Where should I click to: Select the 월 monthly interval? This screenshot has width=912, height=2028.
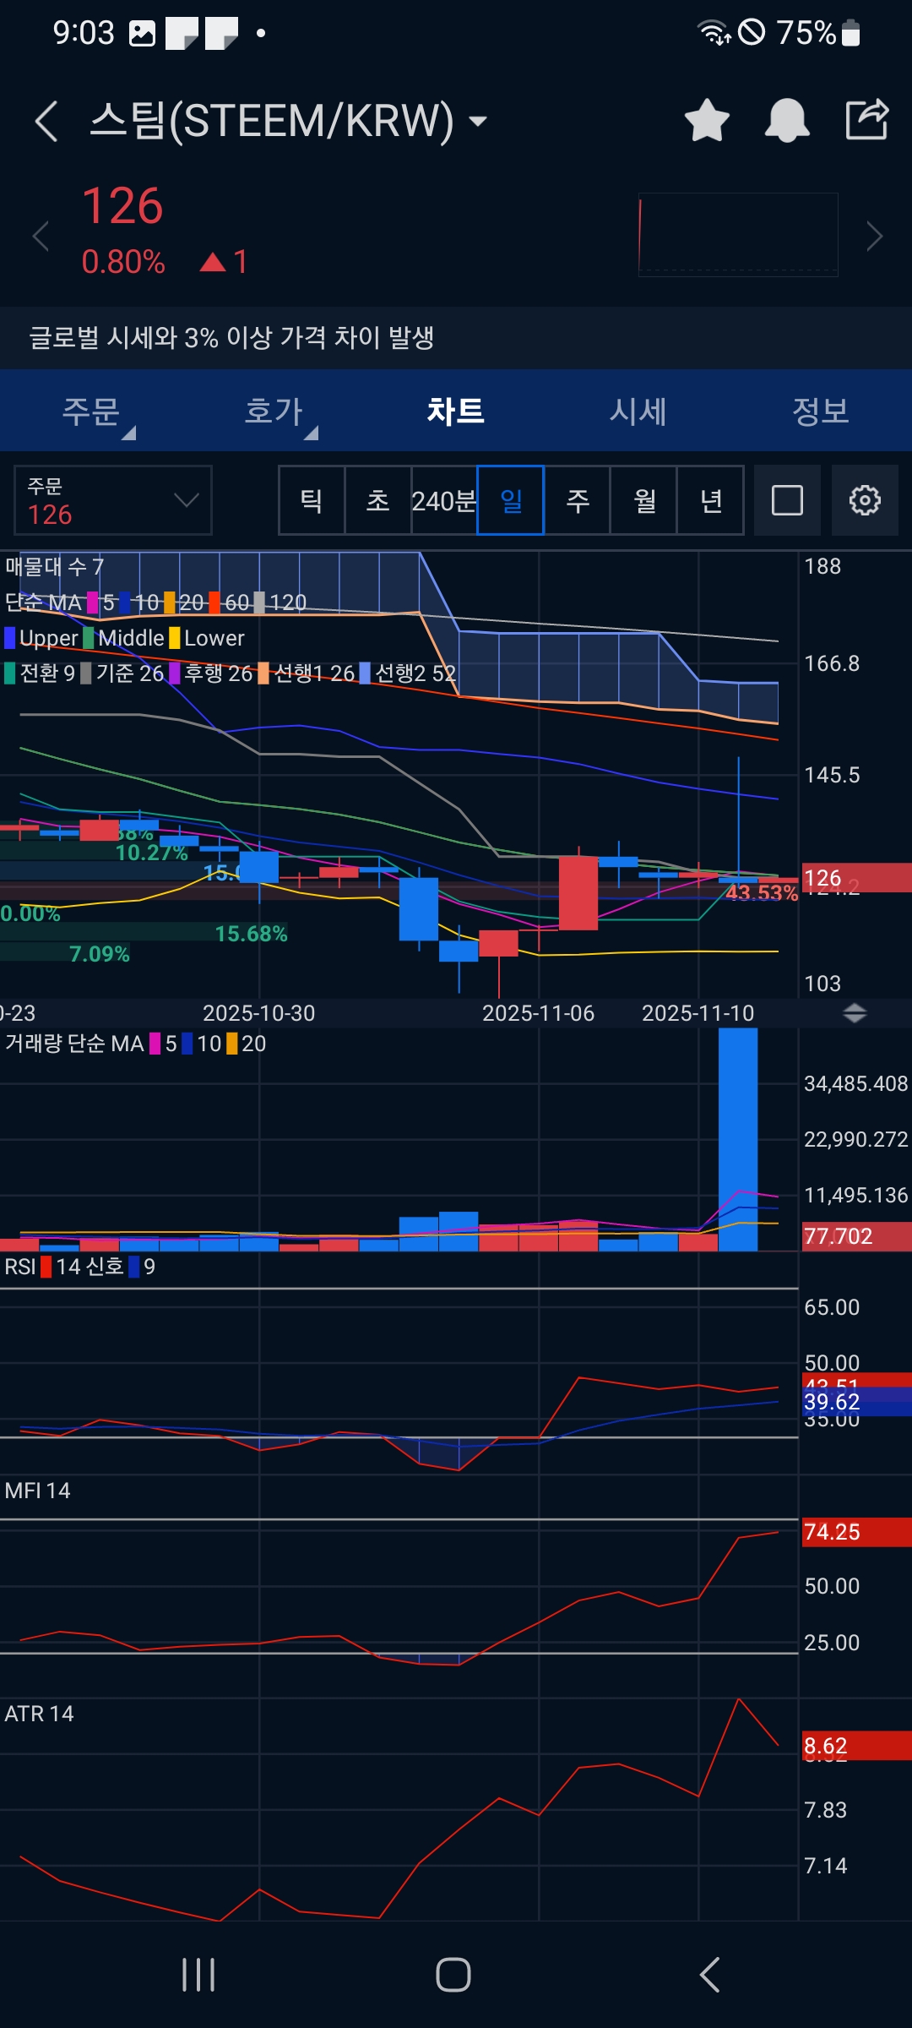[644, 500]
